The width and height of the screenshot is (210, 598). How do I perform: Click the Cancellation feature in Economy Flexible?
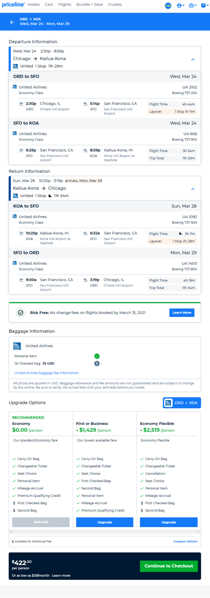(155, 474)
